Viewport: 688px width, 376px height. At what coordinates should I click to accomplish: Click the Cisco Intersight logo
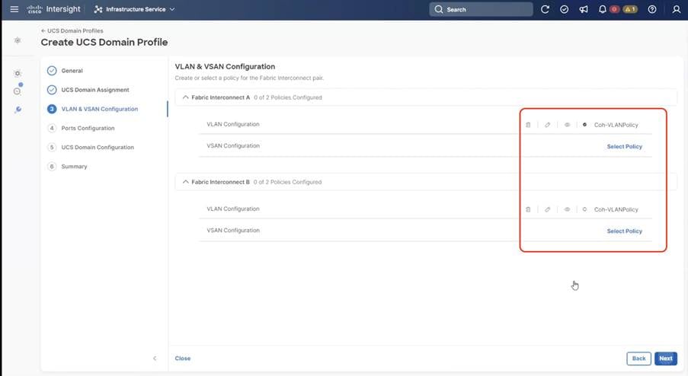point(53,9)
